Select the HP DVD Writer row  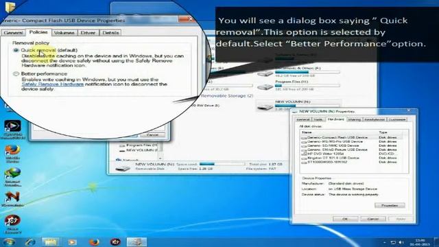tap(351, 154)
